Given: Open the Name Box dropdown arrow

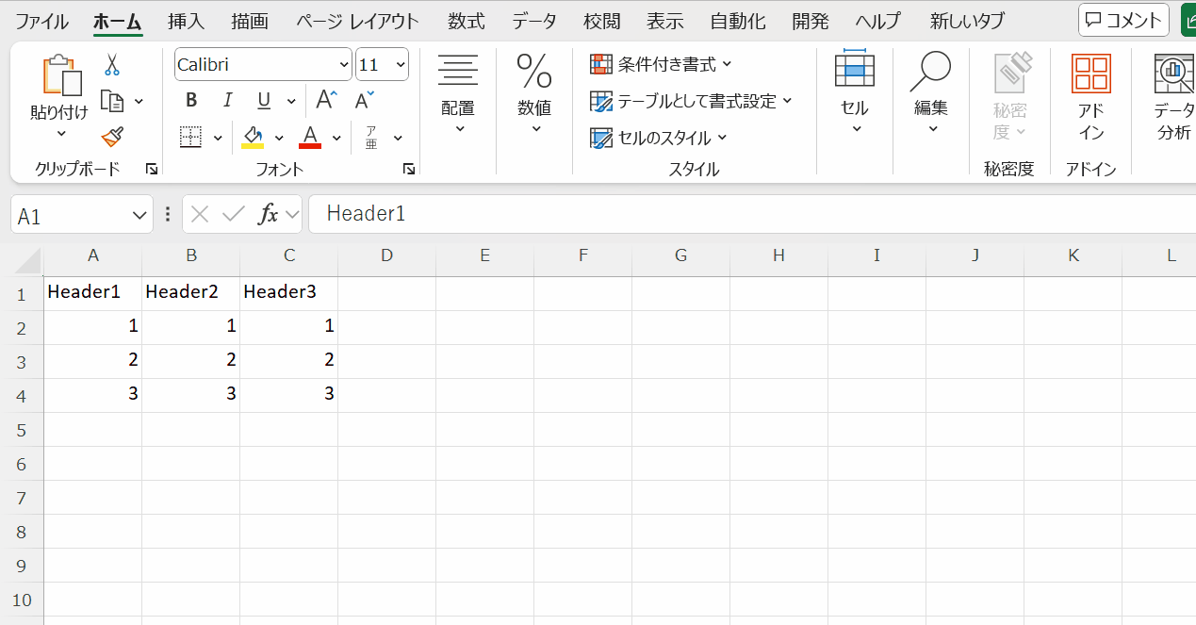Looking at the screenshot, I should pos(140,216).
